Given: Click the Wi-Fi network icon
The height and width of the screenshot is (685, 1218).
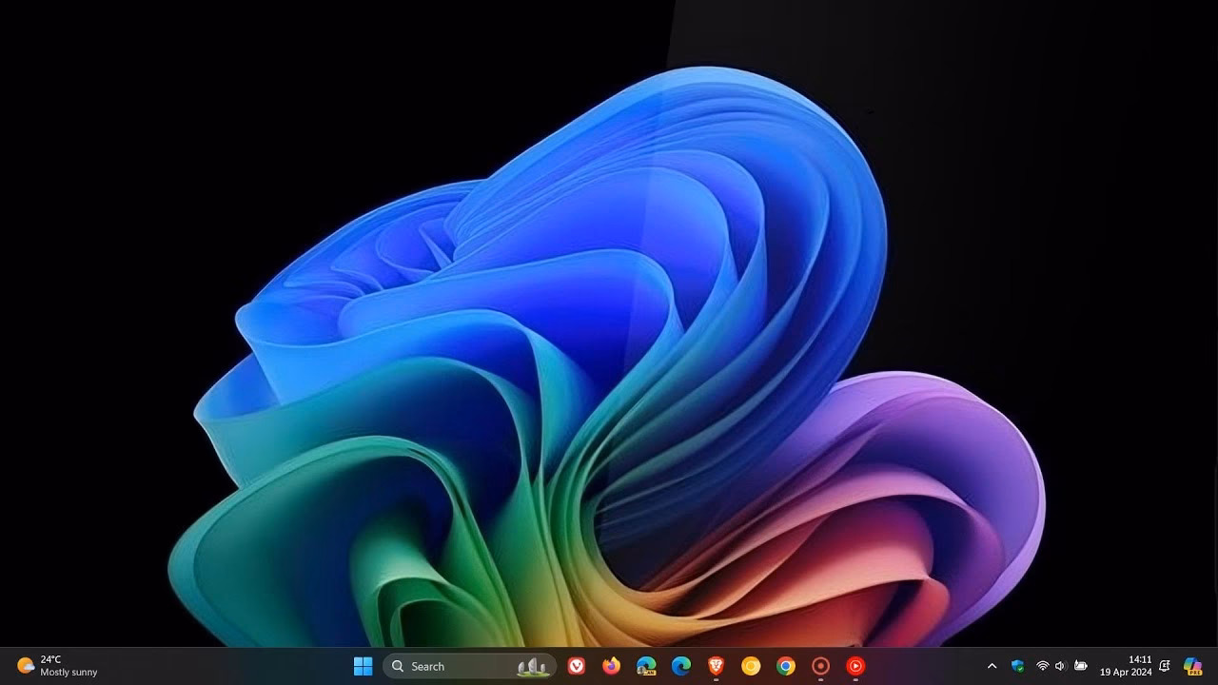Looking at the screenshot, I should [x=1042, y=666].
